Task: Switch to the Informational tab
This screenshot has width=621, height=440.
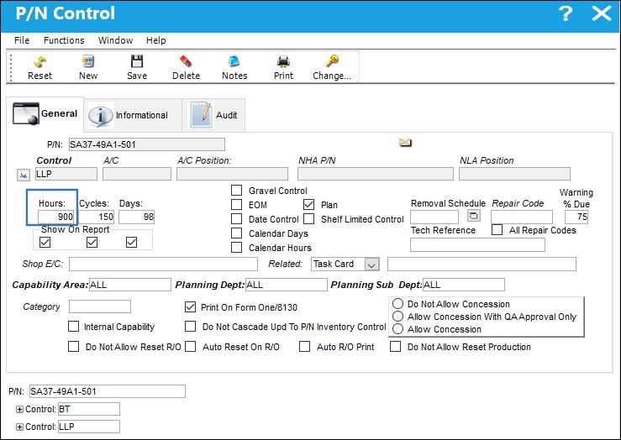Action: point(133,115)
